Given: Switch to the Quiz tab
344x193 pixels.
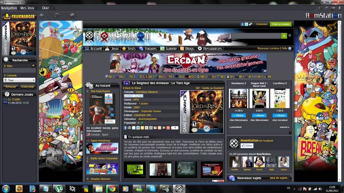Looking at the screenshot, I should 45,8.
